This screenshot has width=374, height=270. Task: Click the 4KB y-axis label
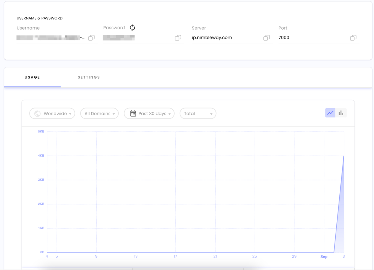pos(41,156)
